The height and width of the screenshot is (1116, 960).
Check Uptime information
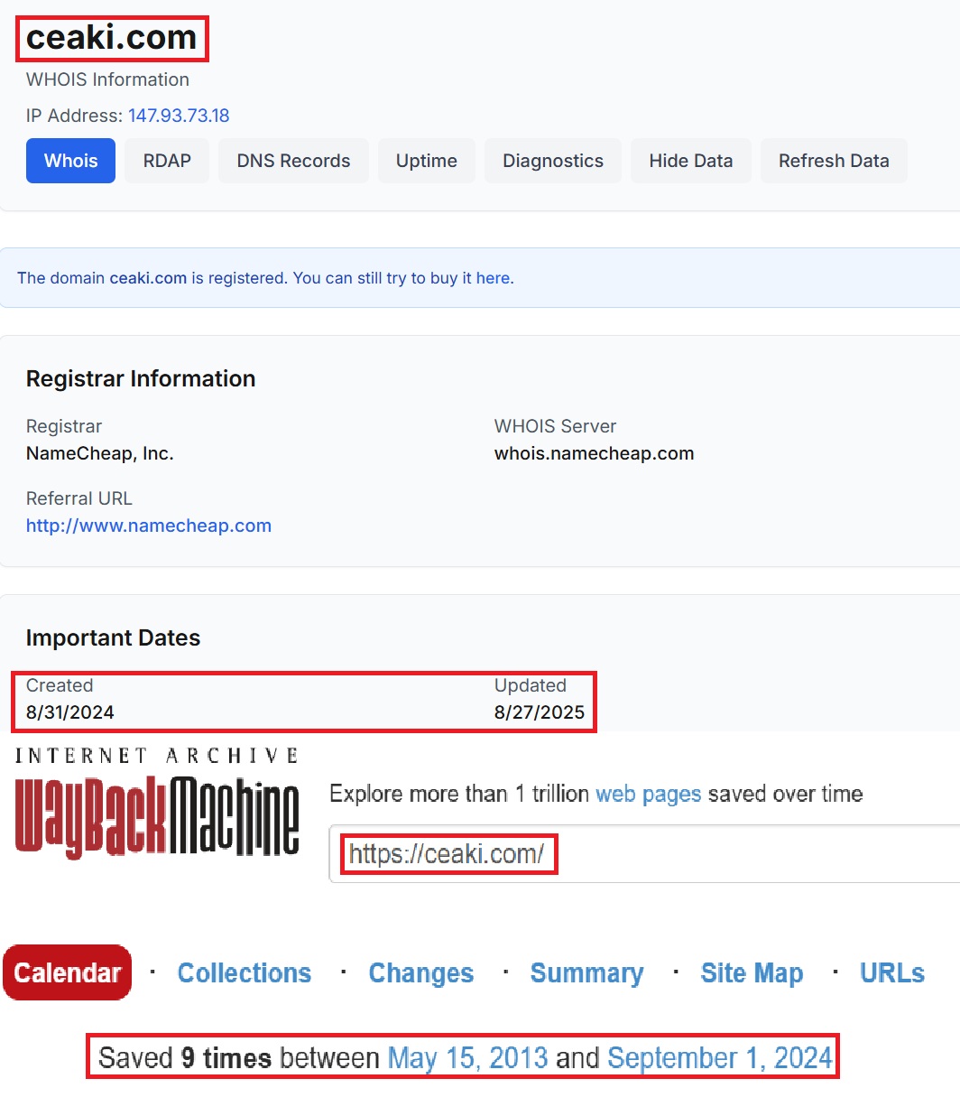(426, 161)
